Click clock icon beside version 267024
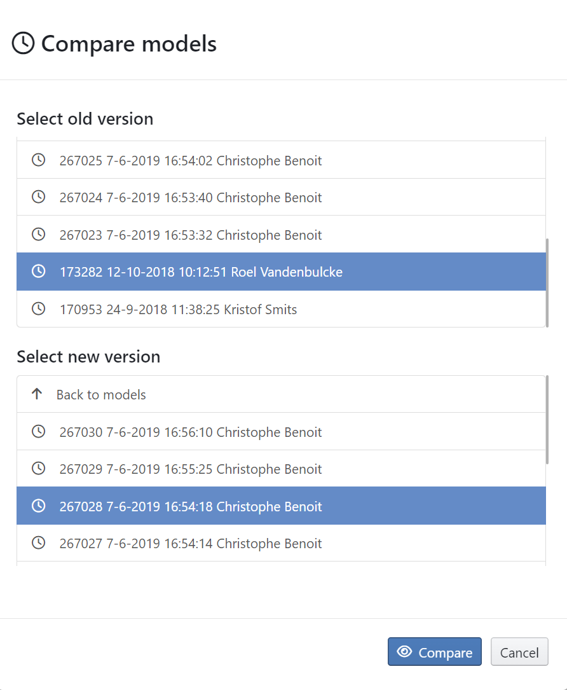 (x=39, y=197)
